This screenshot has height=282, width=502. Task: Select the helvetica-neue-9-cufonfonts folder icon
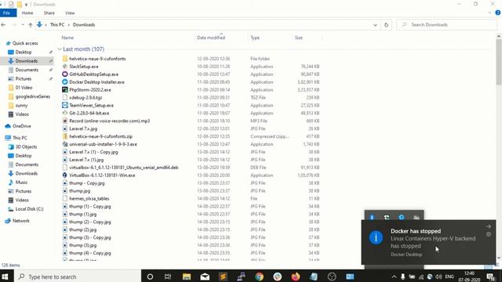[x=64, y=59]
